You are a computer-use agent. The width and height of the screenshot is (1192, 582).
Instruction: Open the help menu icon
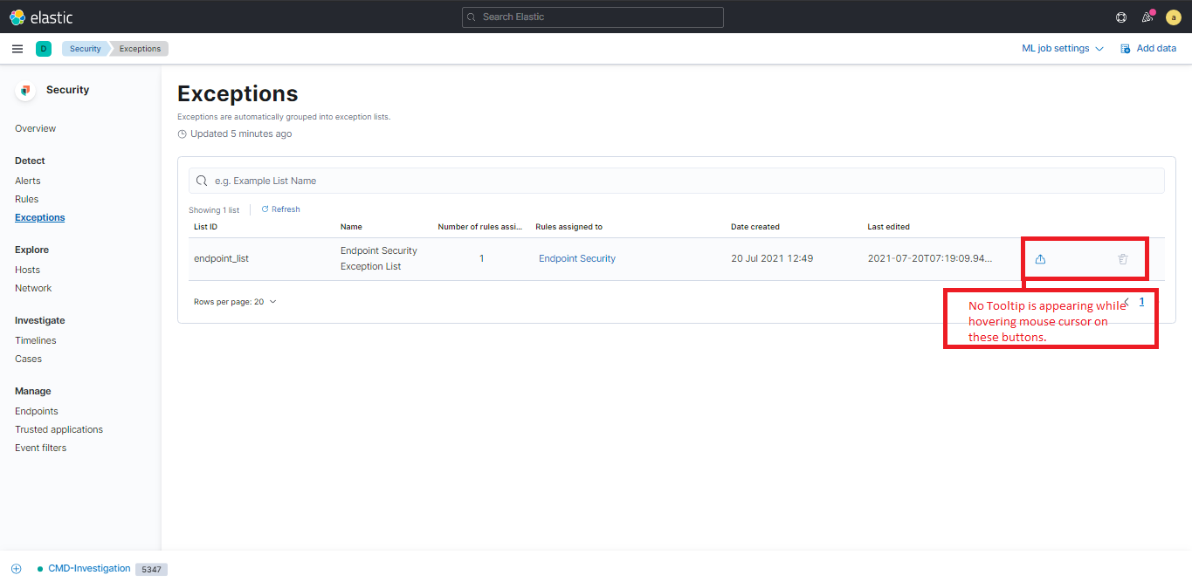pyautogui.click(x=1121, y=17)
